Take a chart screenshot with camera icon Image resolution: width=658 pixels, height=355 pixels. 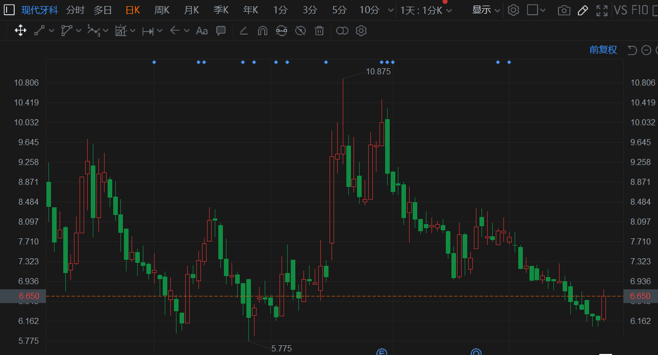(564, 10)
